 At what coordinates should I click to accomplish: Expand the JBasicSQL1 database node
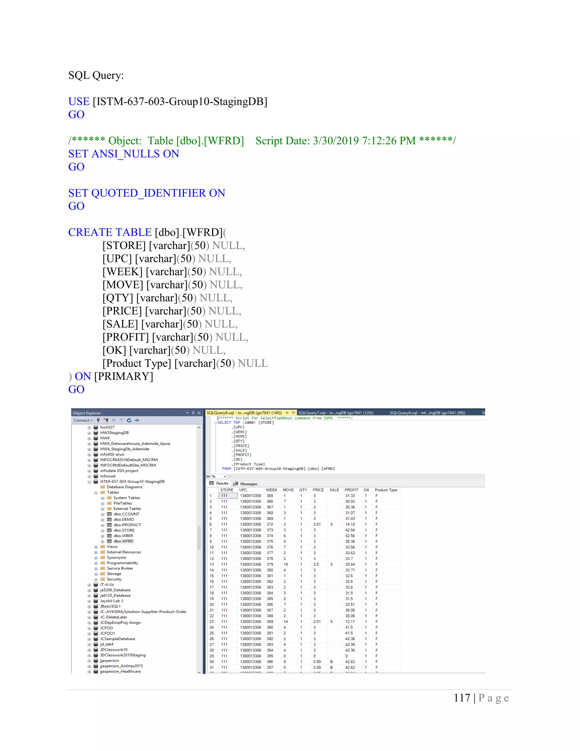[89, 606]
